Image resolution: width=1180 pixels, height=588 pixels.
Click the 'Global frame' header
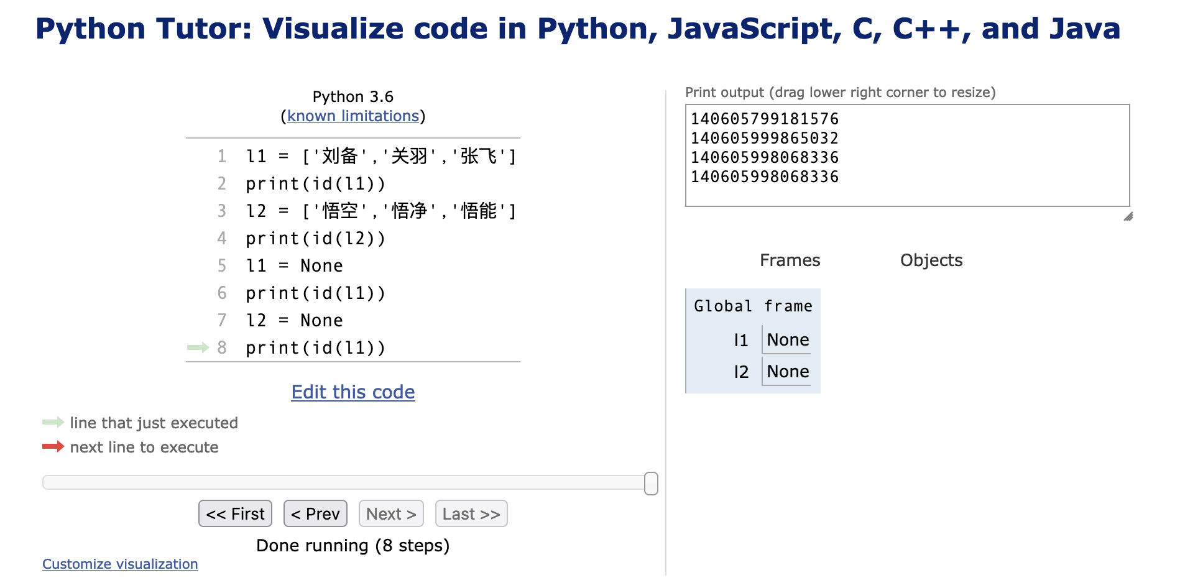753,306
